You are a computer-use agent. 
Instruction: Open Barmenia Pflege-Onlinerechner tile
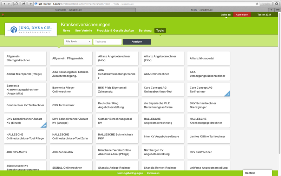click(x=71, y=90)
